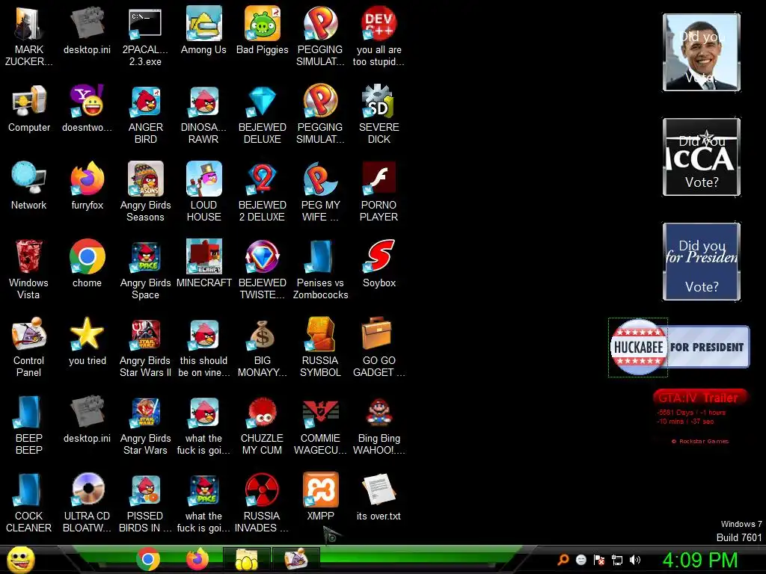Open the smiley face Start button

pos(20,559)
